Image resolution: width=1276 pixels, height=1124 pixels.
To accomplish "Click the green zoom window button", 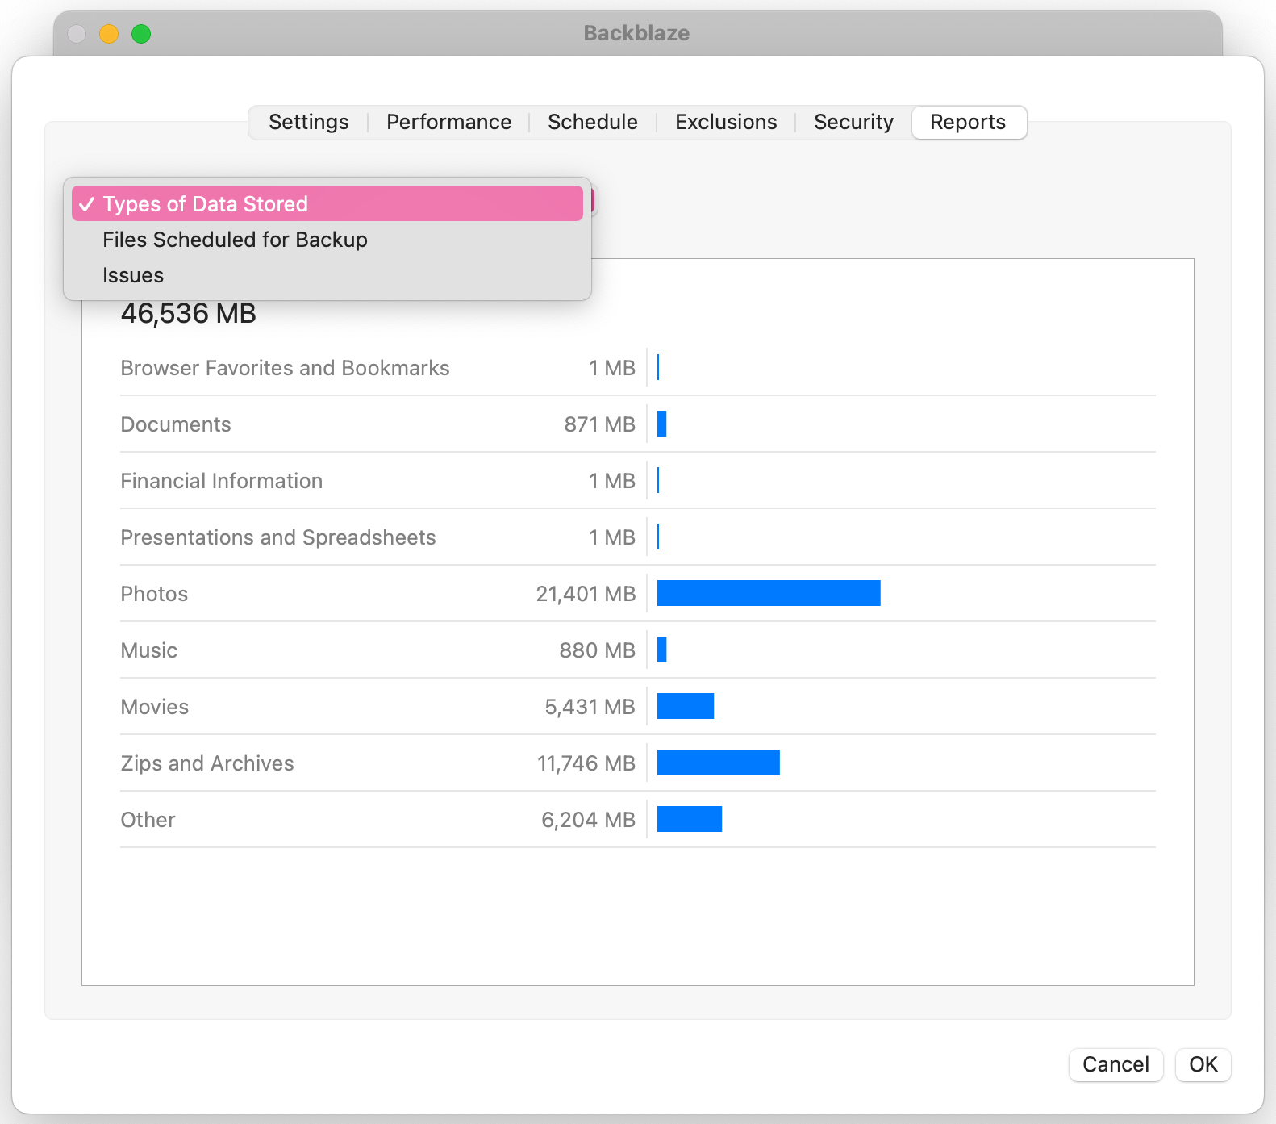I will [x=141, y=33].
